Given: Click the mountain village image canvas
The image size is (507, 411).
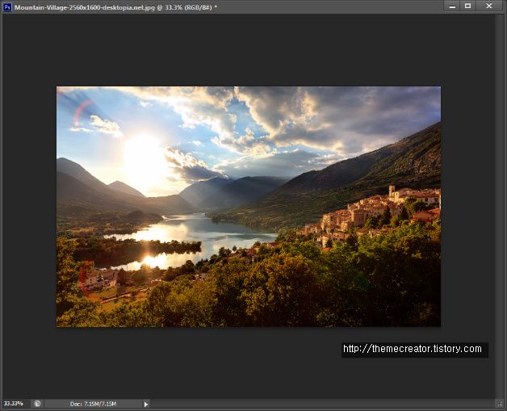Looking at the screenshot, I should [x=249, y=207].
